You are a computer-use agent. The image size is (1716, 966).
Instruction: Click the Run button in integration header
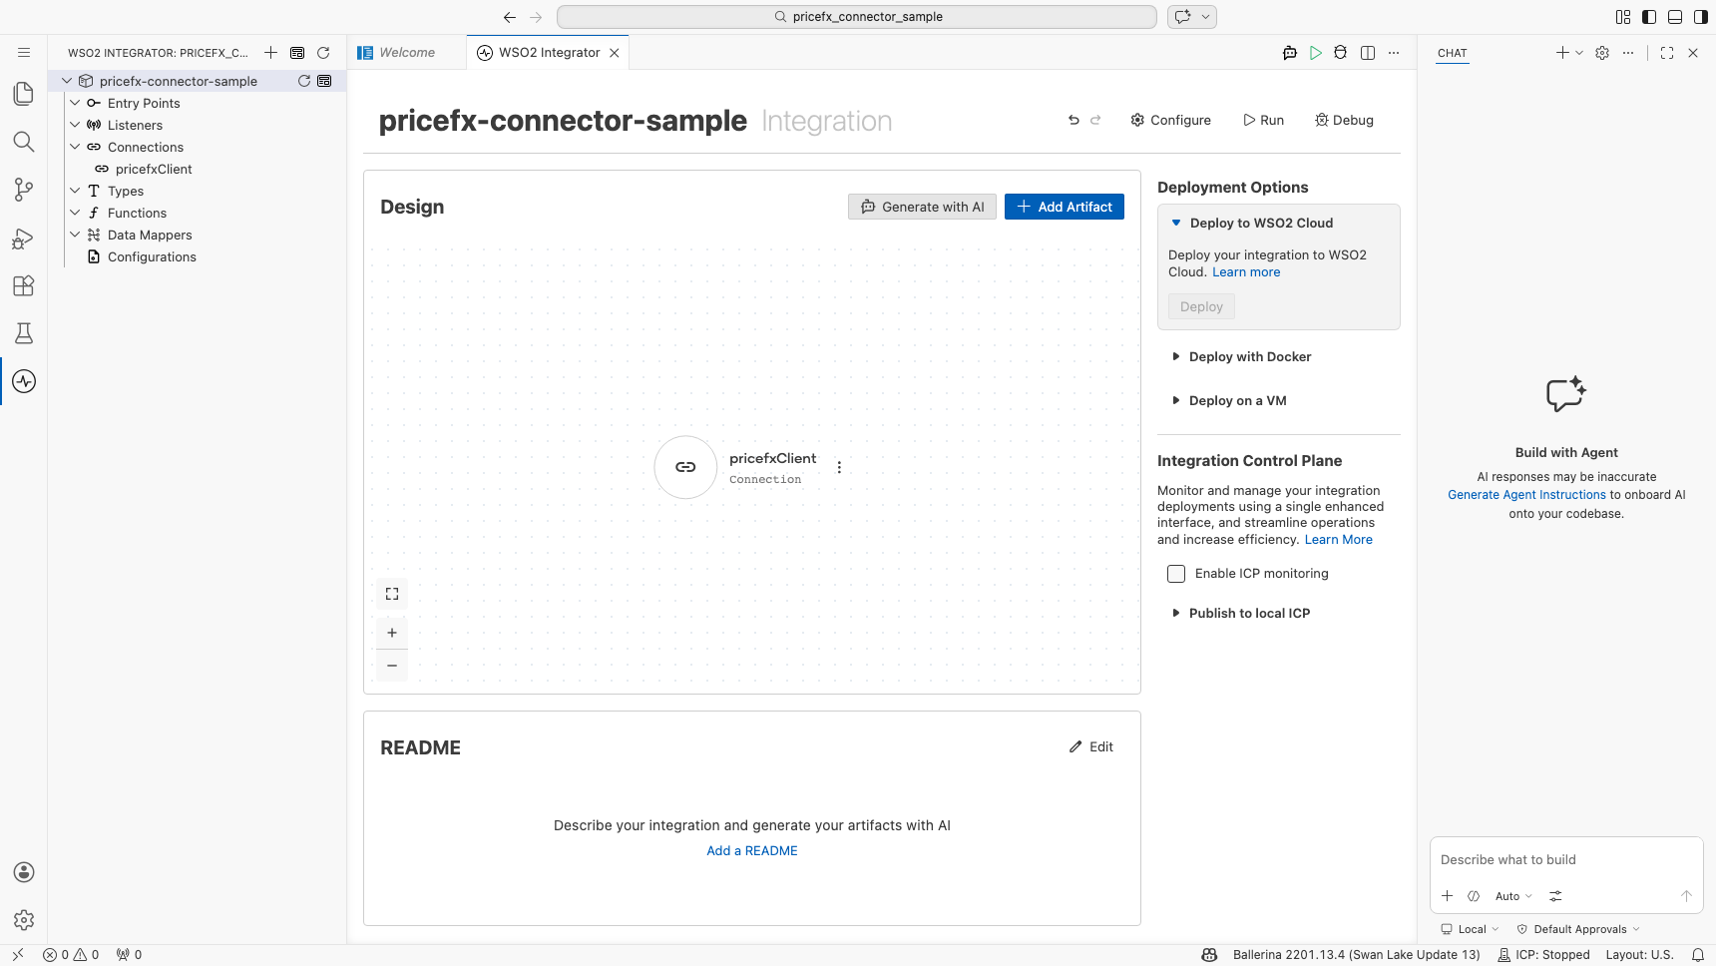[1264, 120]
